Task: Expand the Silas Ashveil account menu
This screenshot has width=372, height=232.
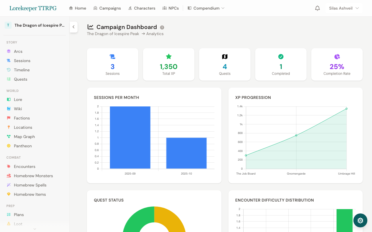Action: [x=344, y=8]
